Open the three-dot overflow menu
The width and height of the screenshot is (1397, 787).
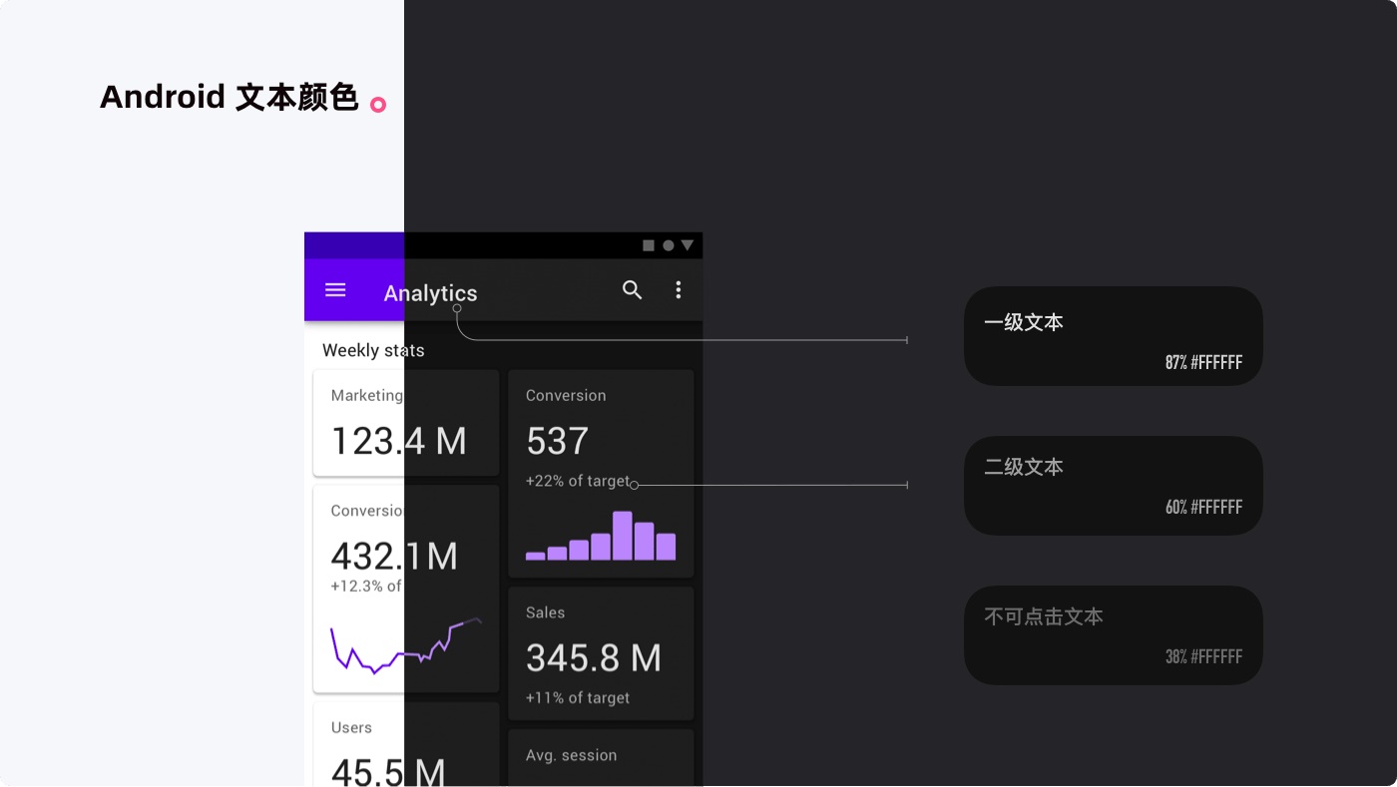pyautogui.click(x=679, y=290)
